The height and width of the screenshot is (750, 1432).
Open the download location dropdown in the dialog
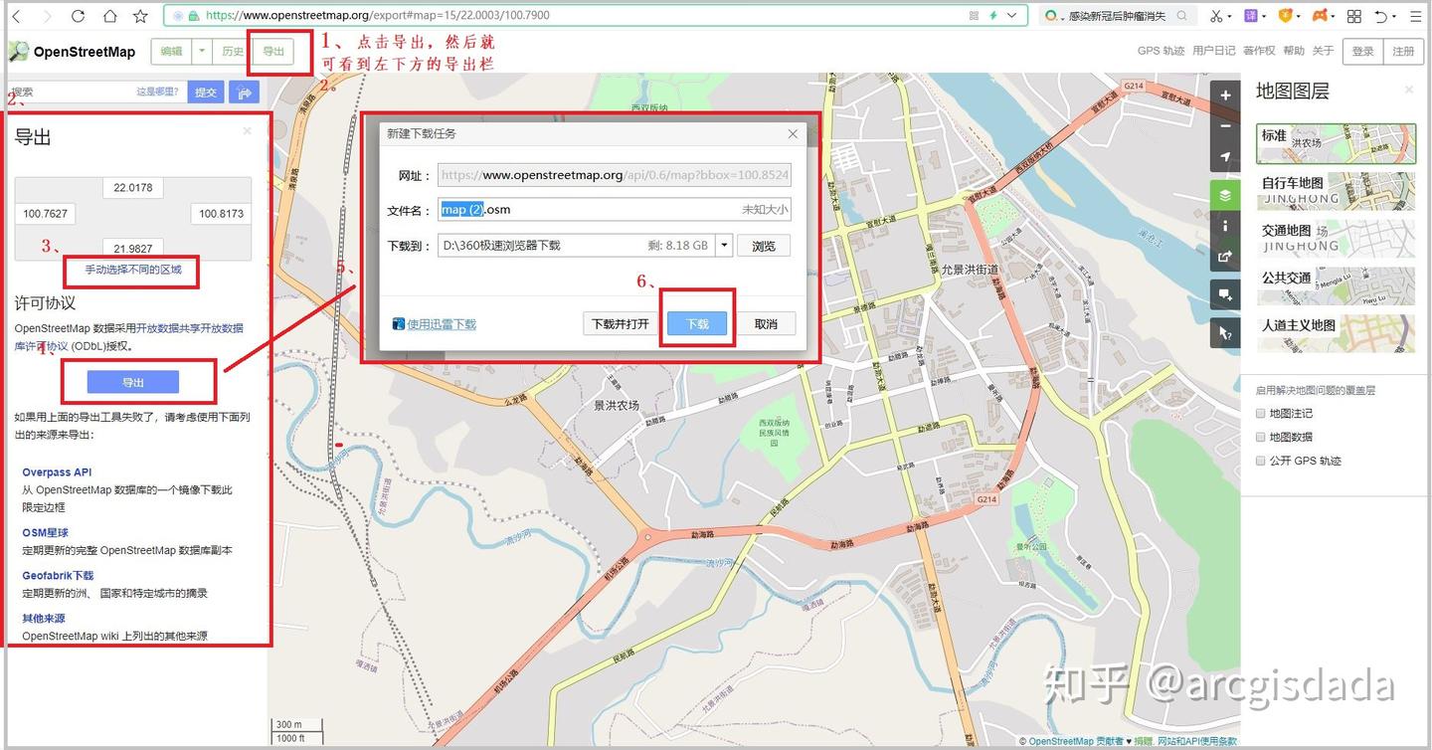pos(723,246)
